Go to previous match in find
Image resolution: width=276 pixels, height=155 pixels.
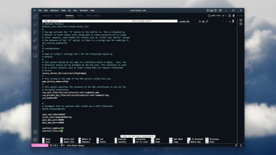click(223, 22)
